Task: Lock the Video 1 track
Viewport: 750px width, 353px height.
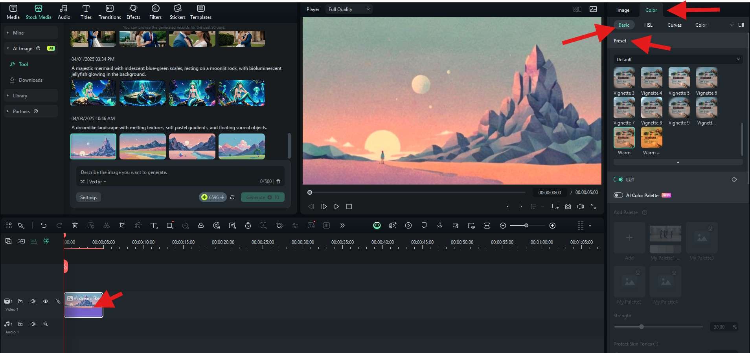Action: (20, 302)
